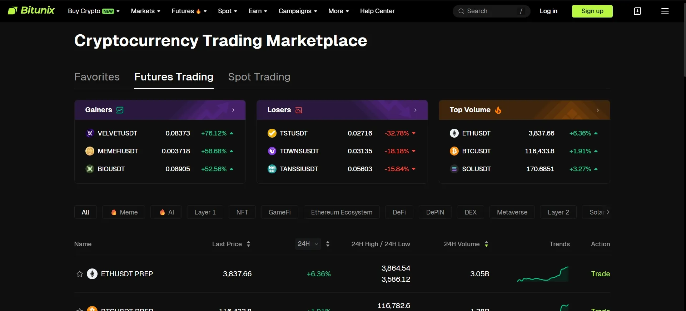Sort by 24H Volume arrows
Screen dimensions: 686x311
tap(486, 244)
